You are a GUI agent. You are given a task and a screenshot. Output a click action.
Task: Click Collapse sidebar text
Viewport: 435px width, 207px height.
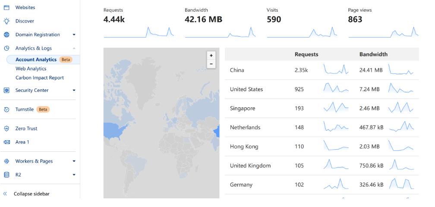point(32,194)
